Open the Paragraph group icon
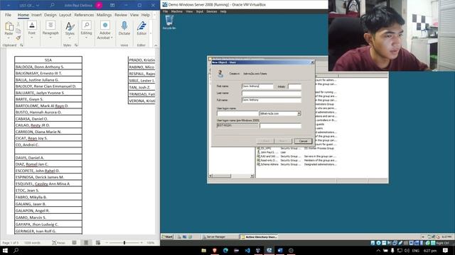 50,25
